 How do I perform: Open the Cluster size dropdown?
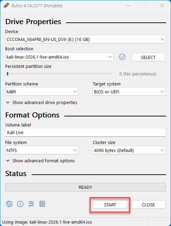pos(129,150)
